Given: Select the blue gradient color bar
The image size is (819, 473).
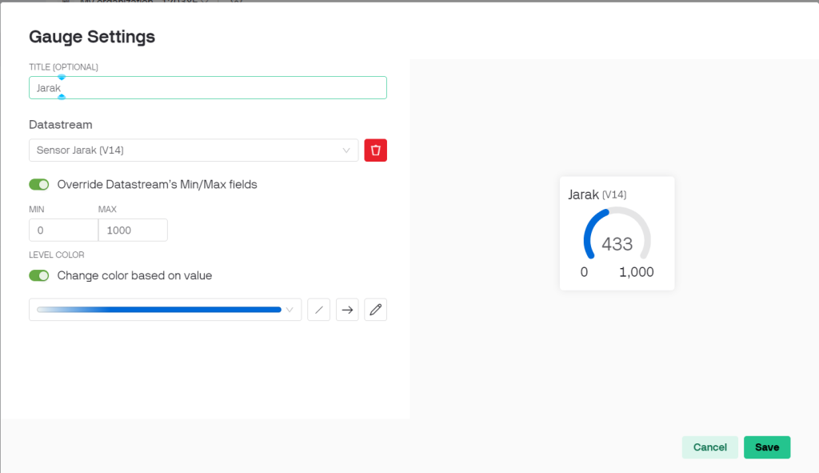Looking at the screenshot, I should pos(158,310).
